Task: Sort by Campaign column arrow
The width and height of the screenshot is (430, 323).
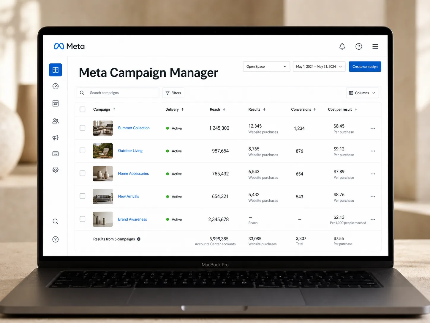Action: 114,109
